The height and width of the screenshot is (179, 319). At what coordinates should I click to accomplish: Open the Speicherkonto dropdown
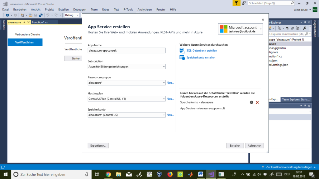(x=164, y=115)
